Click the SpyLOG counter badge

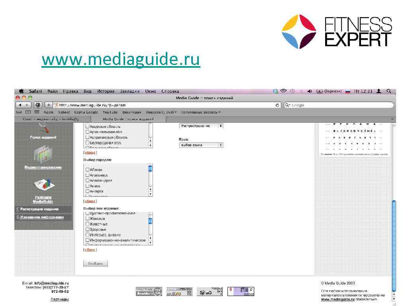pos(210,291)
